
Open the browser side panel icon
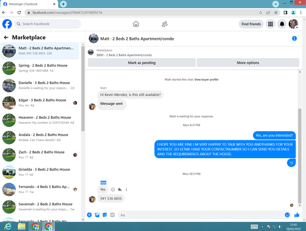click(x=285, y=13)
